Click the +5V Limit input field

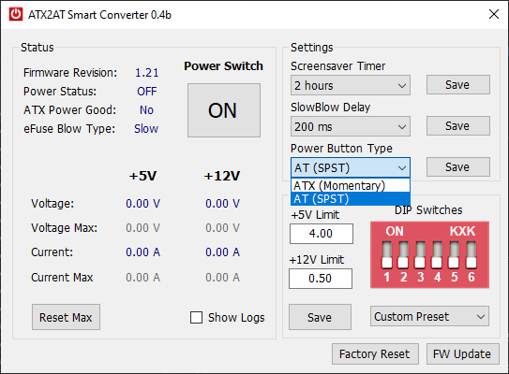[x=321, y=234]
